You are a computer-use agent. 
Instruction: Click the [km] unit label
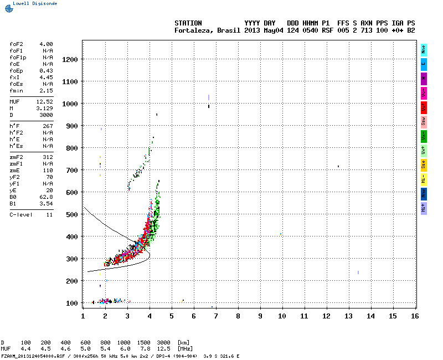click(183, 343)
